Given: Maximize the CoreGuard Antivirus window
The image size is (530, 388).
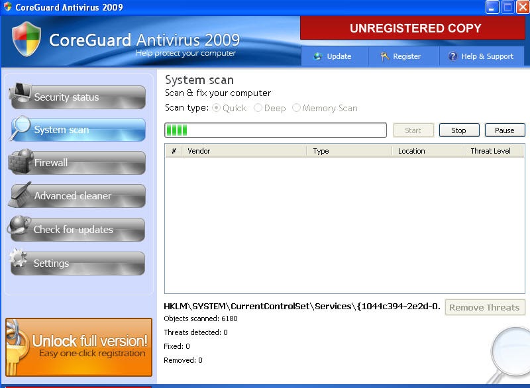Looking at the screenshot, I should tap(507, 7).
